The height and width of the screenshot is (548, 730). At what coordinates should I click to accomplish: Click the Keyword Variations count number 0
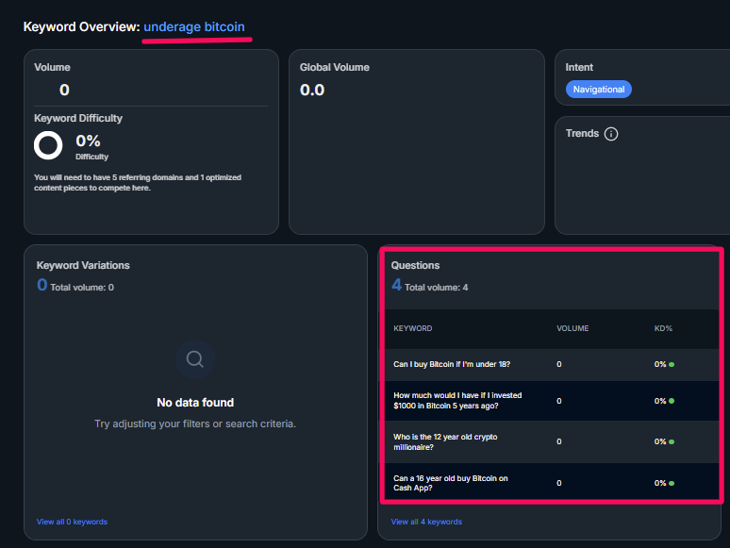coord(42,286)
